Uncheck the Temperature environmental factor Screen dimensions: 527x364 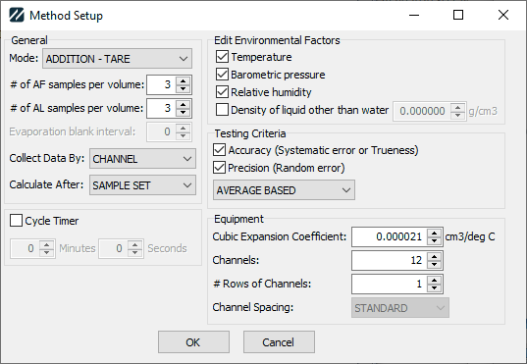222,57
